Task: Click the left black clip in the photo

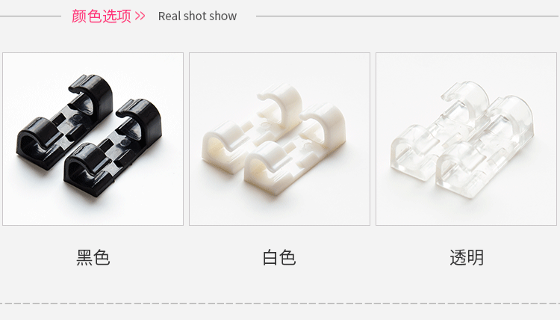Action: coord(64,122)
